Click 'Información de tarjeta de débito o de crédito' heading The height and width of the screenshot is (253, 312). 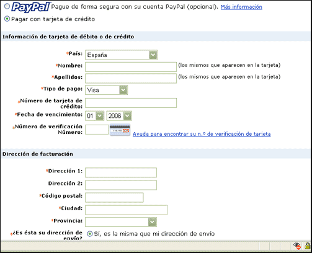coord(68,37)
